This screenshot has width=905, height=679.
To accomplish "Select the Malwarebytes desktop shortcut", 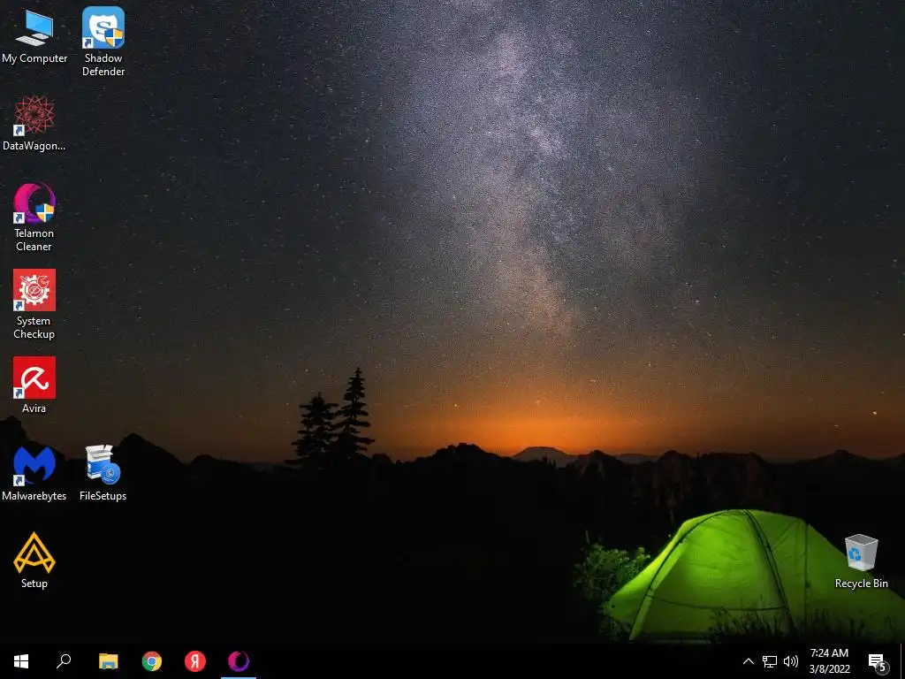I will tap(34, 473).
